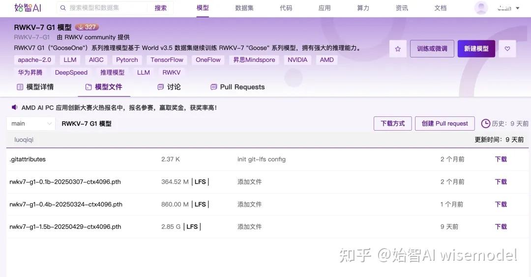Viewport: 531px width, 277px height.
Task: Click 下载 for the 0.1b model file
Action: click(x=501, y=182)
